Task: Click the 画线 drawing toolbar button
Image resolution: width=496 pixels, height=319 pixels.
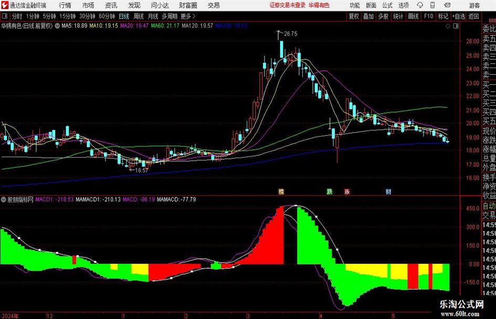Action: tap(413, 16)
